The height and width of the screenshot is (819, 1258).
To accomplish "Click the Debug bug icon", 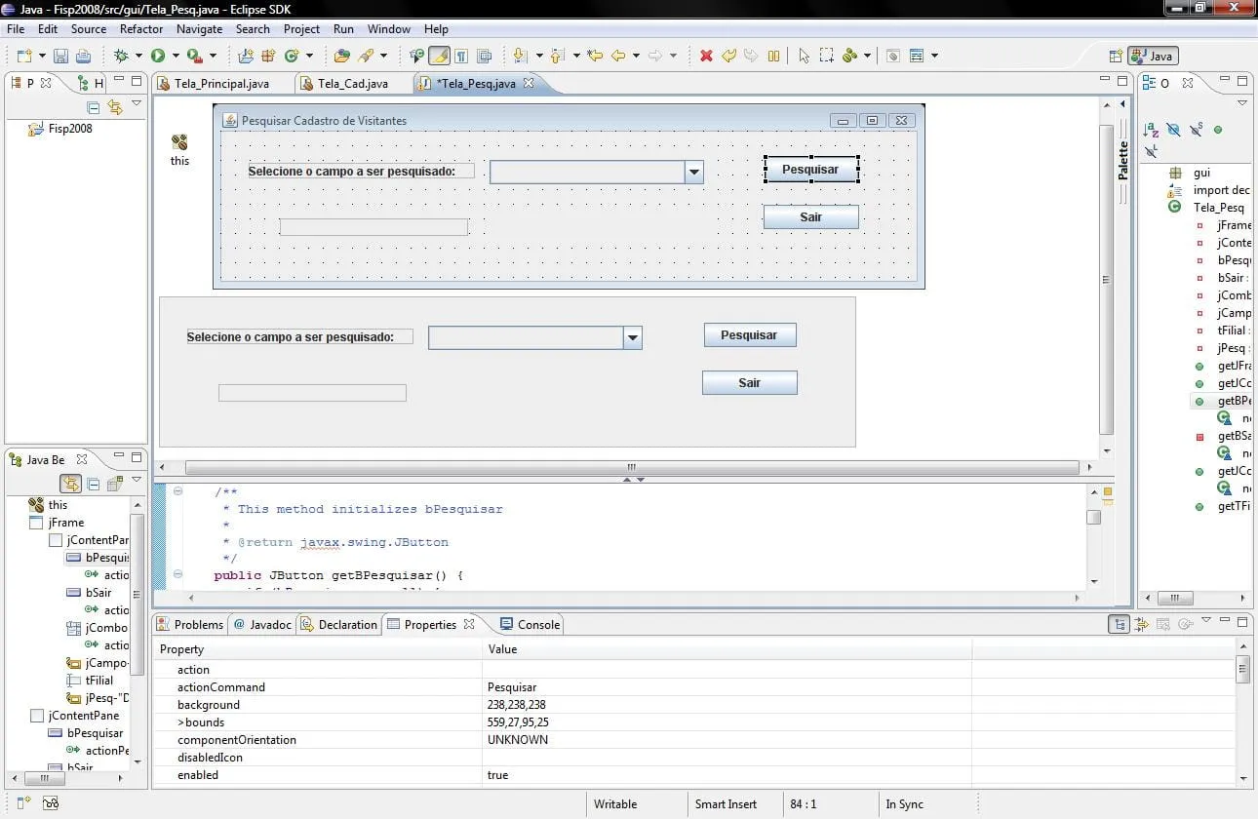I will [122, 57].
